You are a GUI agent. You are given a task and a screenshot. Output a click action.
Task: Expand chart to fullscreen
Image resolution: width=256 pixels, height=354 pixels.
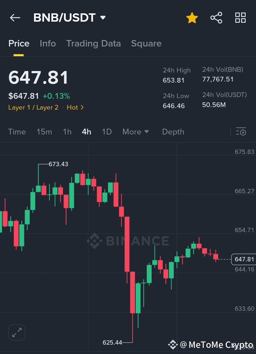pyautogui.click(x=17, y=332)
